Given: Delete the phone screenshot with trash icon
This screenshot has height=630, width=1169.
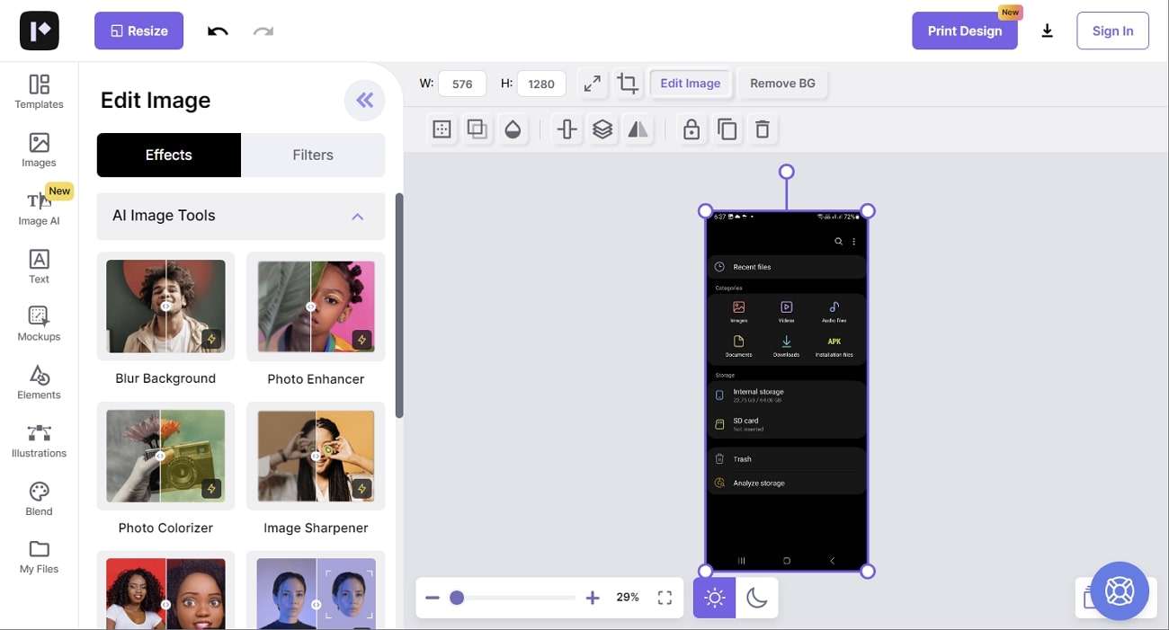Looking at the screenshot, I should click(763, 129).
